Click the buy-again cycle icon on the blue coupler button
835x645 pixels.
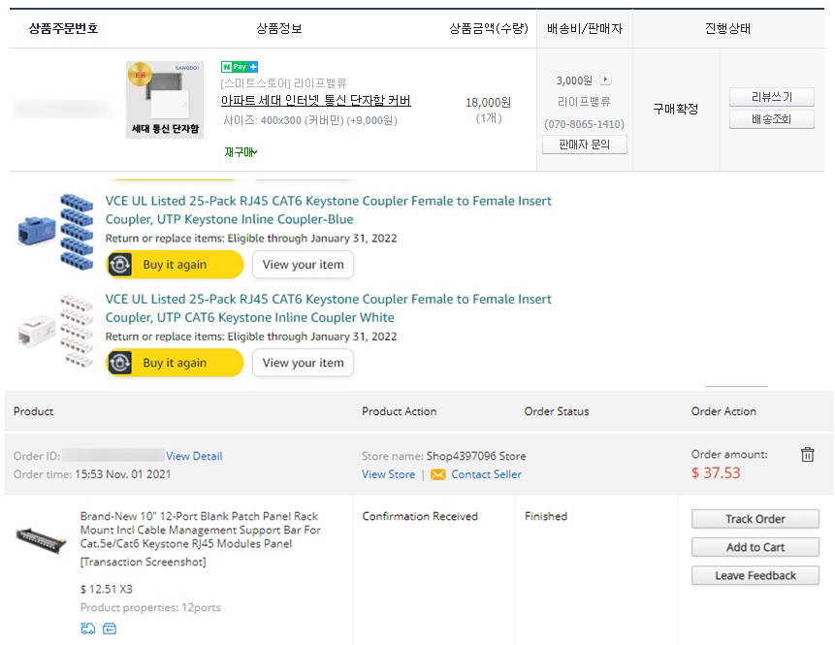[x=120, y=265]
